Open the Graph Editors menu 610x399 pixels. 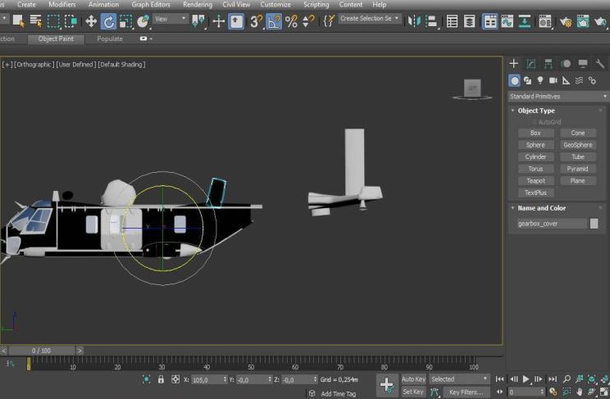tap(151, 5)
